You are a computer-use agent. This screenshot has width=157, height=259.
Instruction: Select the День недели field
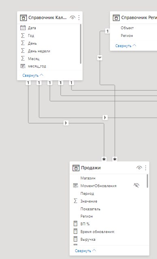[x=39, y=51]
